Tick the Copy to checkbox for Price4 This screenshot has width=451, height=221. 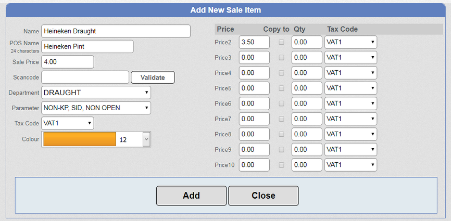(281, 73)
